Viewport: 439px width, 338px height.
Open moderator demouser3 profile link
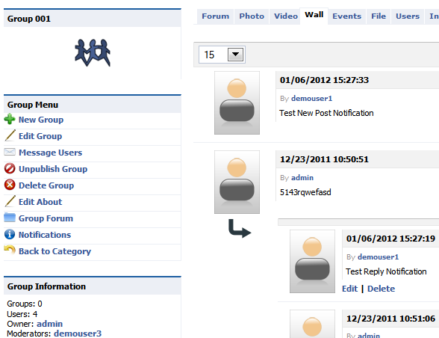(x=78, y=334)
